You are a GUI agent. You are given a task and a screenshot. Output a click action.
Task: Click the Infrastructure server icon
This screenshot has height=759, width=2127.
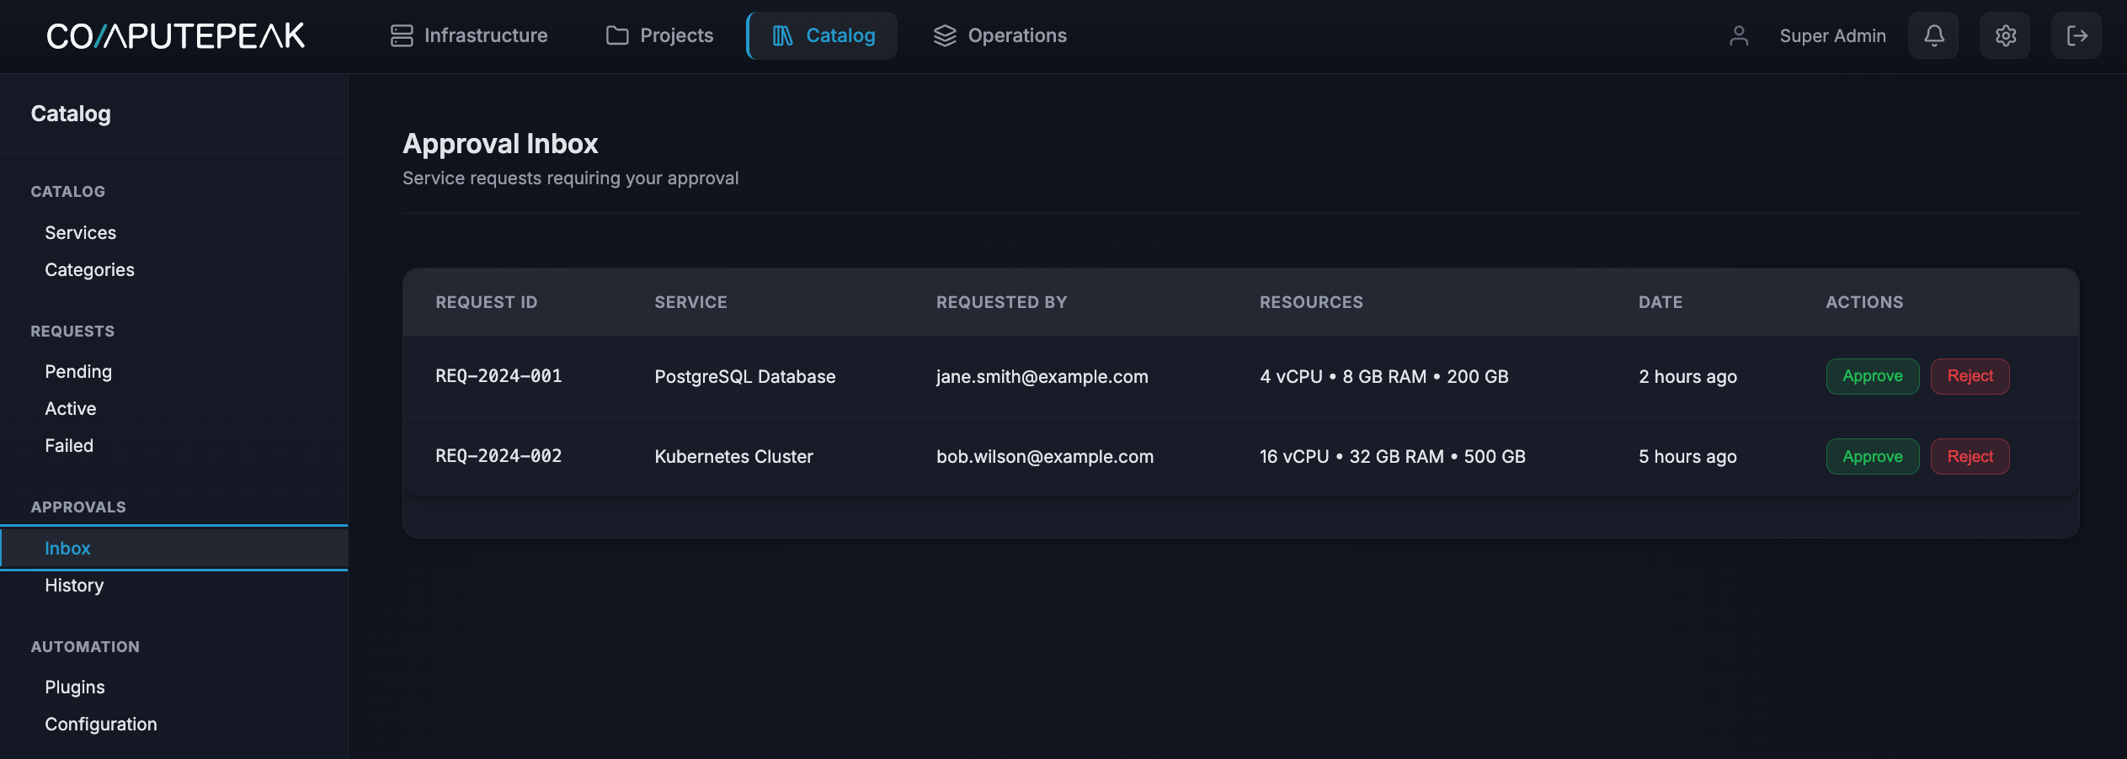click(x=401, y=35)
